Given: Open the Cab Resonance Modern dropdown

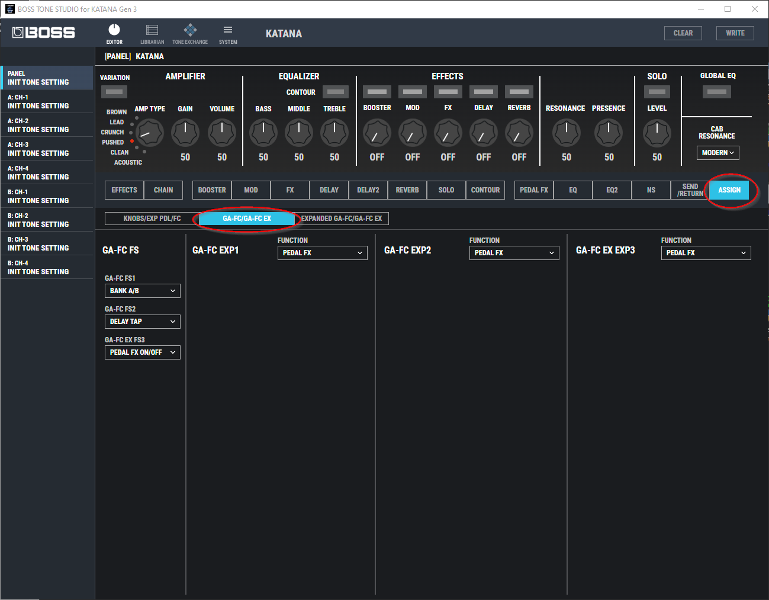Looking at the screenshot, I should point(718,153).
